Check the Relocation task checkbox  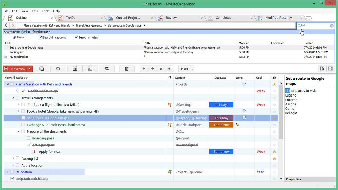click(12, 172)
